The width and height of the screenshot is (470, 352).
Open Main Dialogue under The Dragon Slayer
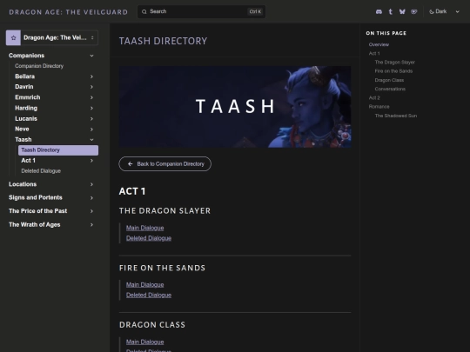pos(144,228)
